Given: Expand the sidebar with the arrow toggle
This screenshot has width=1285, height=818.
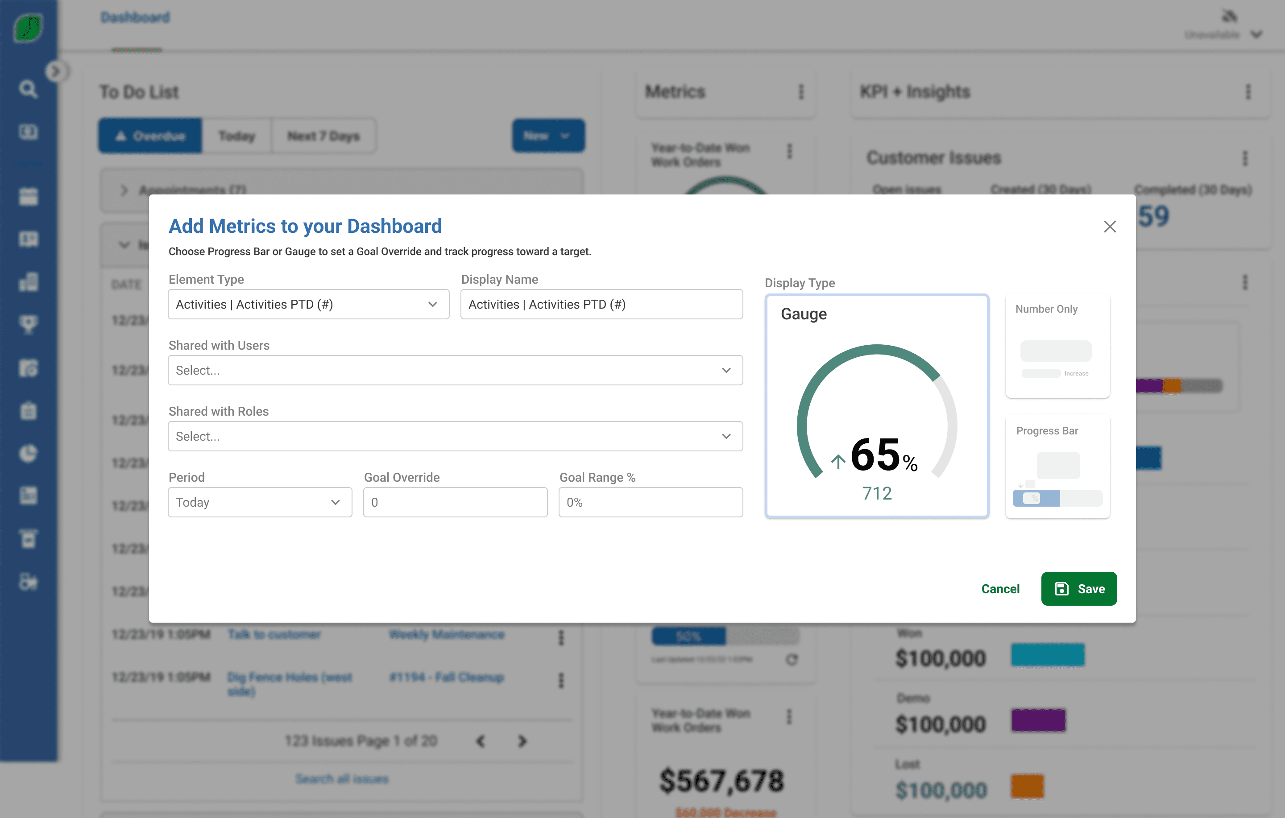Looking at the screenshot, I should pyautogui.click(x=55, y=71).
